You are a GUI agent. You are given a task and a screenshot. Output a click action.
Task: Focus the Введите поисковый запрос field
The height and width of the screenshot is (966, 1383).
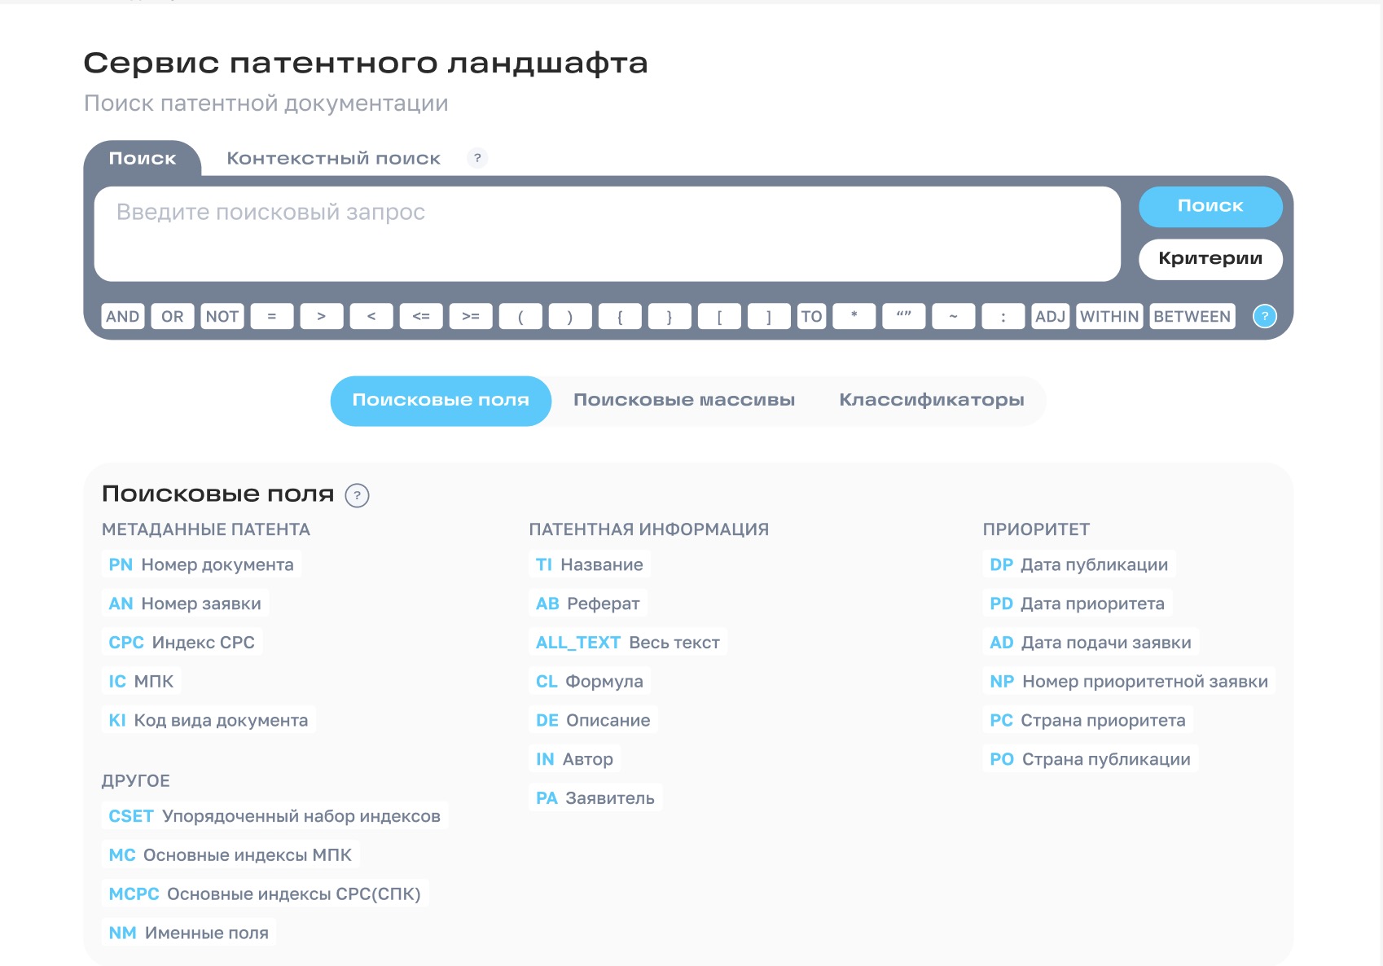tap(608, 235)
